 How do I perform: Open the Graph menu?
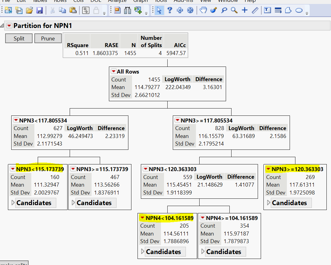pyautogui.click(x=140, y=1)
